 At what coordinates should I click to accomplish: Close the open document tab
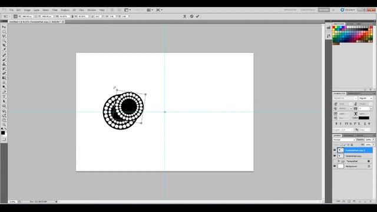click(63, 22)
